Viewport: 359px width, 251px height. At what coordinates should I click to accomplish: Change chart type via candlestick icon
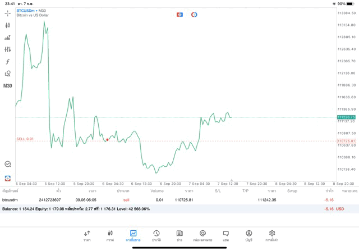point(7,25)
